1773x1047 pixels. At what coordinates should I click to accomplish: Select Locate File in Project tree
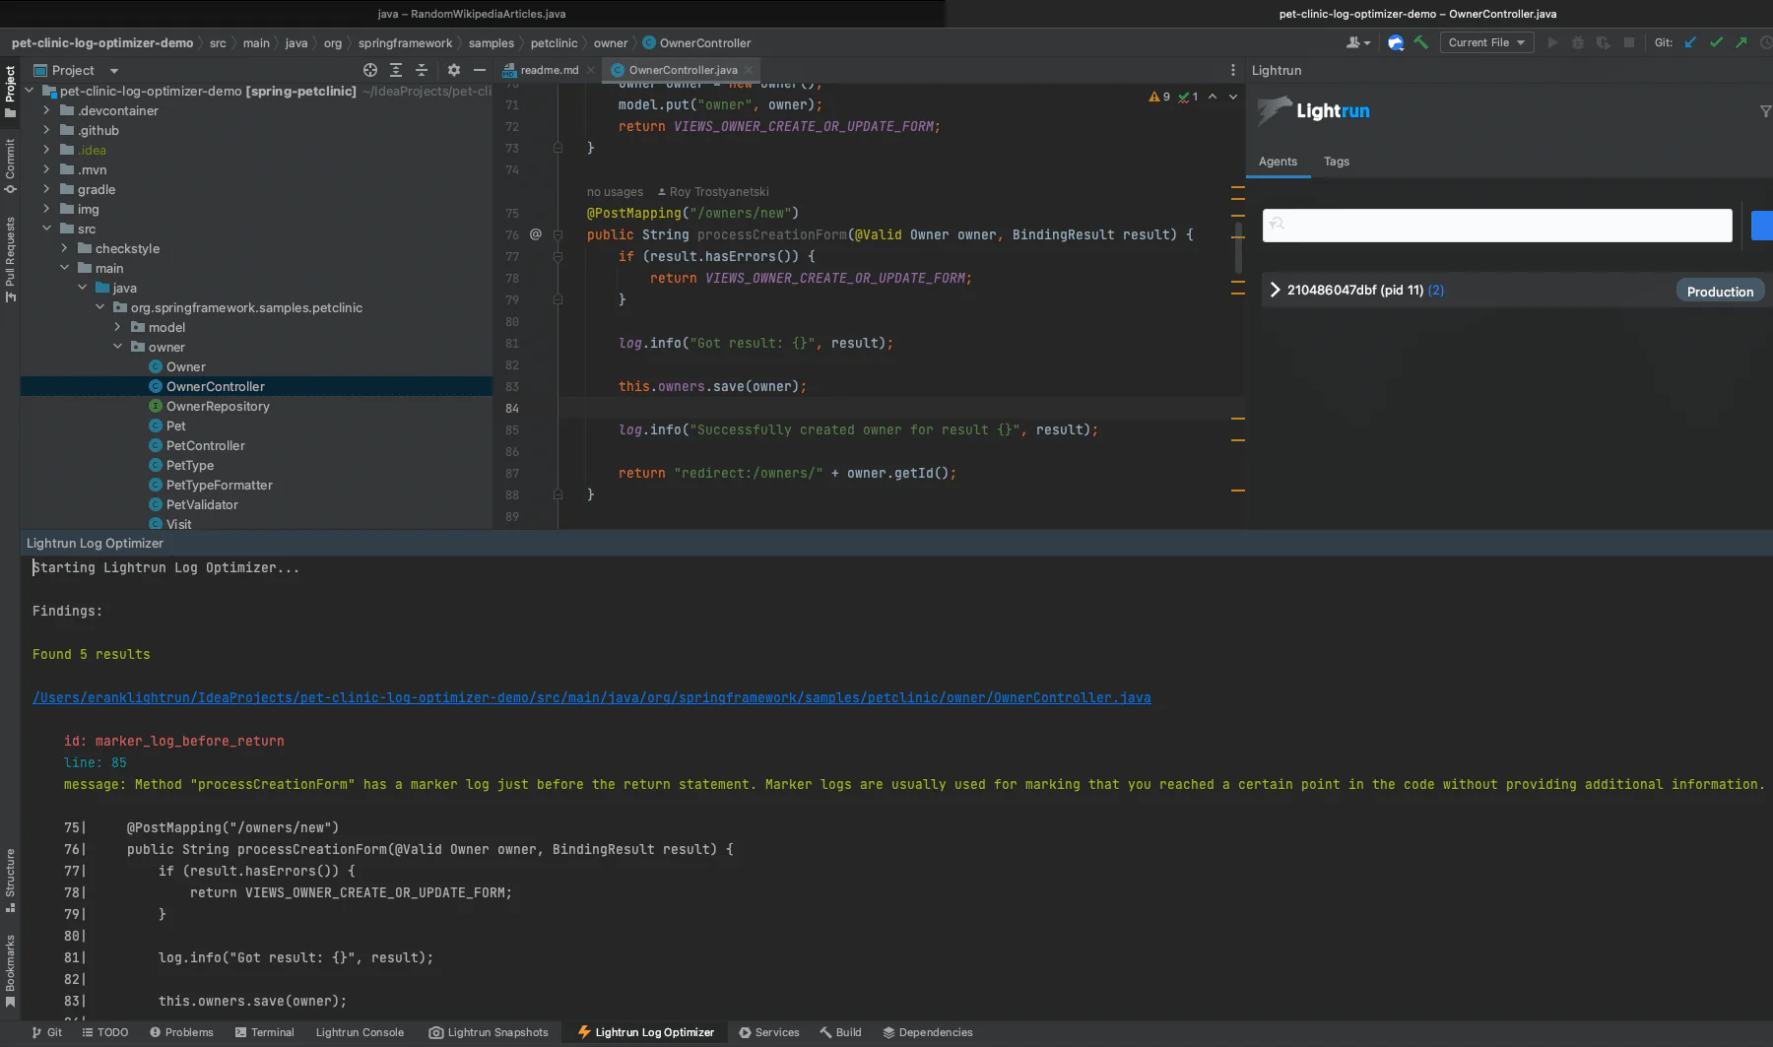click(x=370, y=70)
